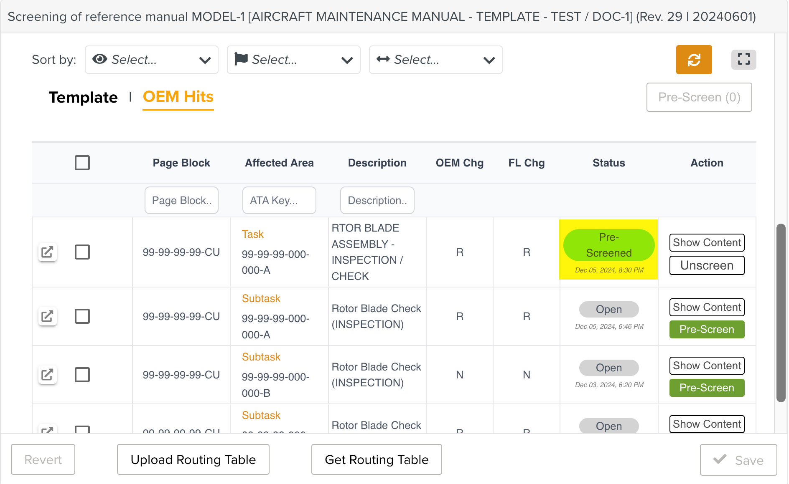Click the Pre-Screened status badge
The width and height of the screenshot is (789, 484).
(608, 245)
